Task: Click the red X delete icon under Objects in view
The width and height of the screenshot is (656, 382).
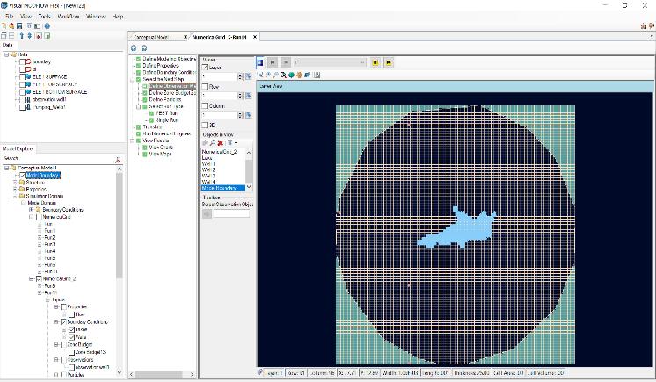Action: [x=220, y=143]
